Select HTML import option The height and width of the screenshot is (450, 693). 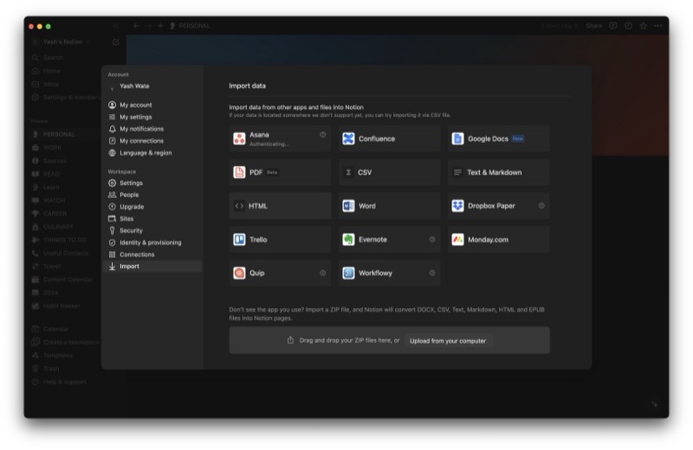[280, 206]
